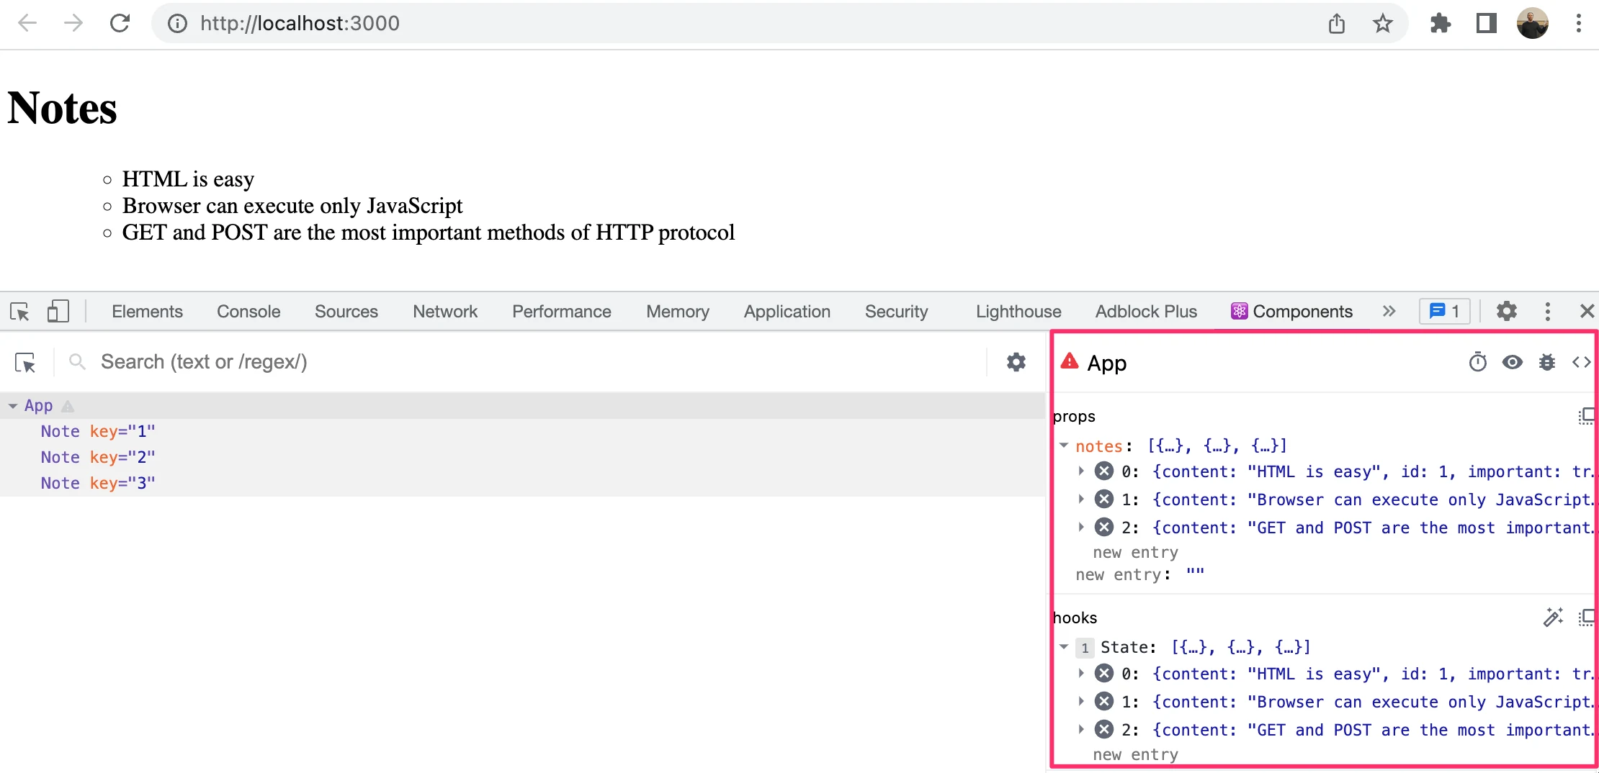Click the share page icon
Viewport: 1599px width, 773px height.
1337,24
